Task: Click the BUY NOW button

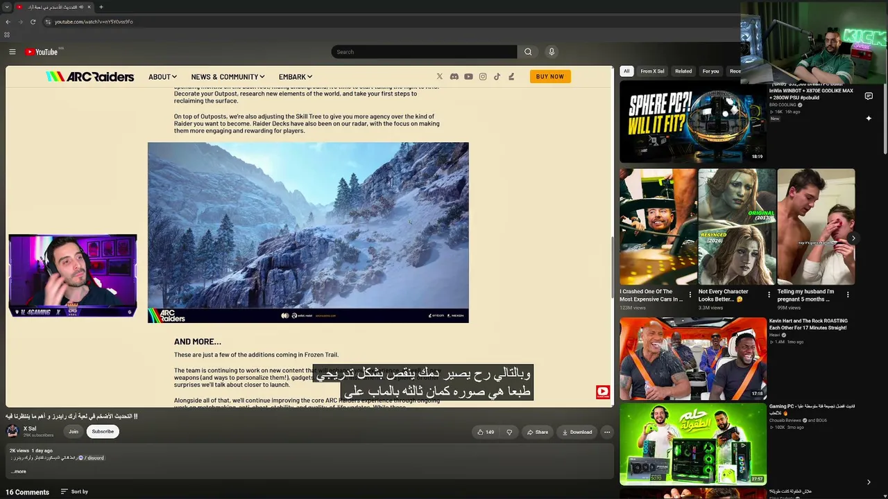Action: (x=550, y=77)
